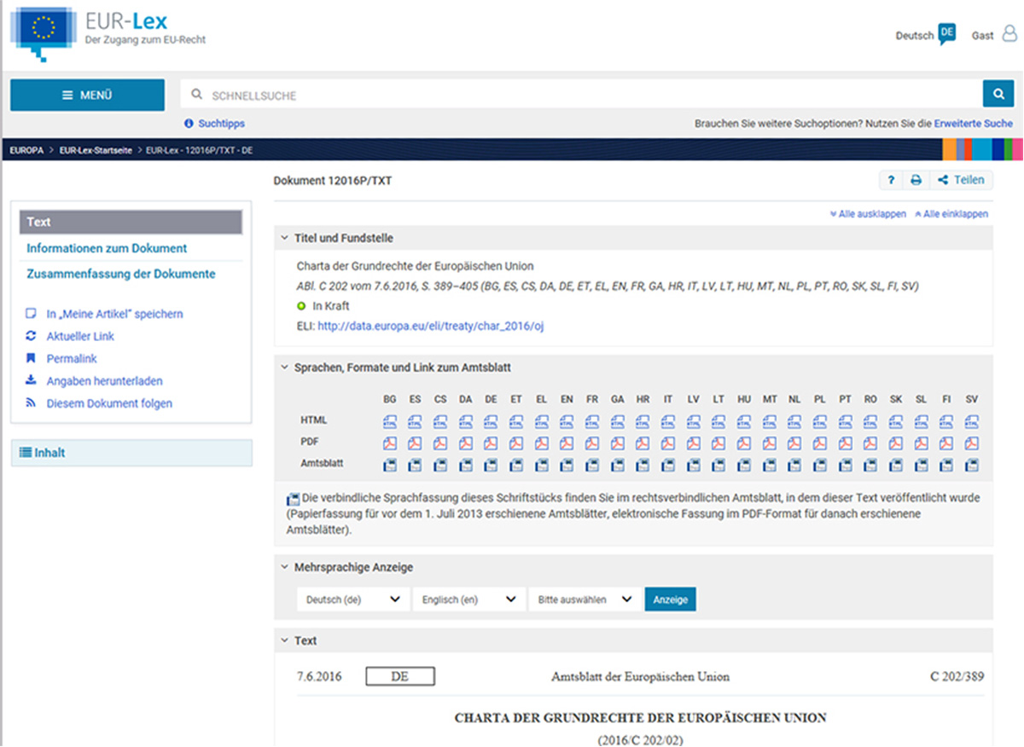
Task: Open second language dropdown Englisch (en)
Action: 469,599
